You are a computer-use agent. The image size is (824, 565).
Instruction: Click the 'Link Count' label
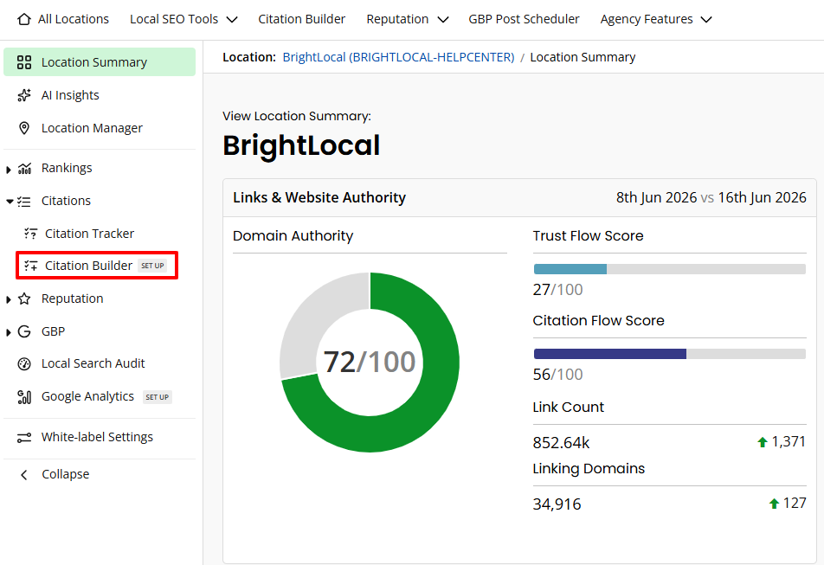[x=568, y=407]
